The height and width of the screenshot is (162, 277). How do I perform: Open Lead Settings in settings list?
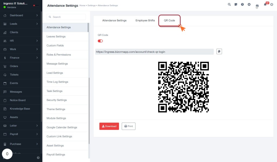click(x=65, y=73)
